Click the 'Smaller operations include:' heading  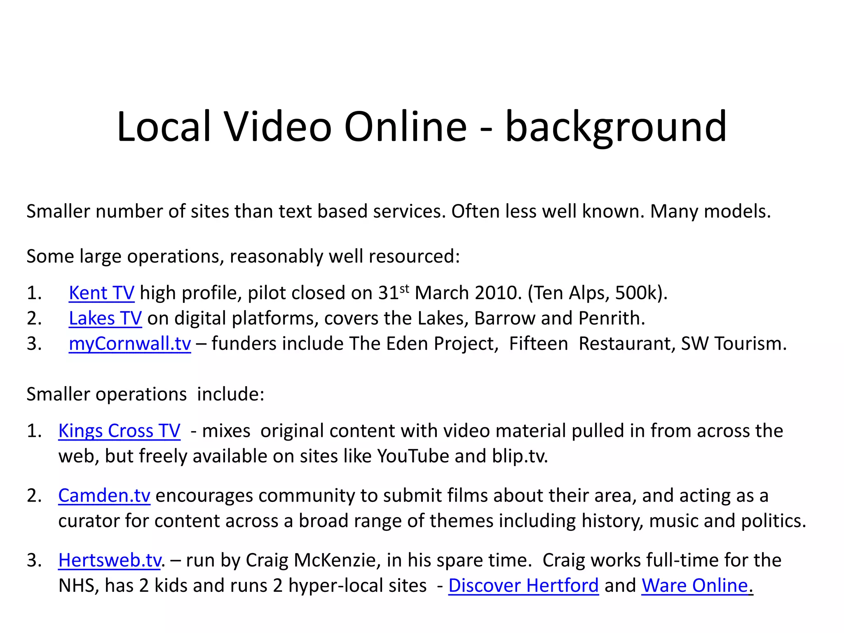(x=145, y=394)
